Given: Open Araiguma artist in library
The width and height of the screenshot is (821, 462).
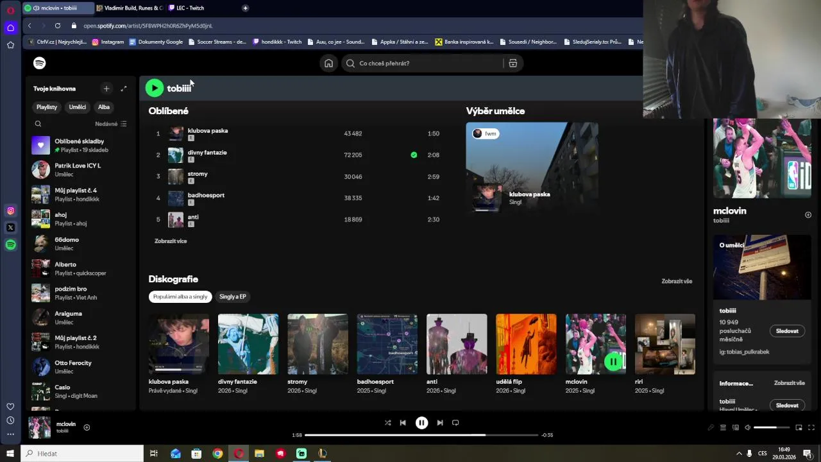Looking at the screenshot, I should point(82,318).
